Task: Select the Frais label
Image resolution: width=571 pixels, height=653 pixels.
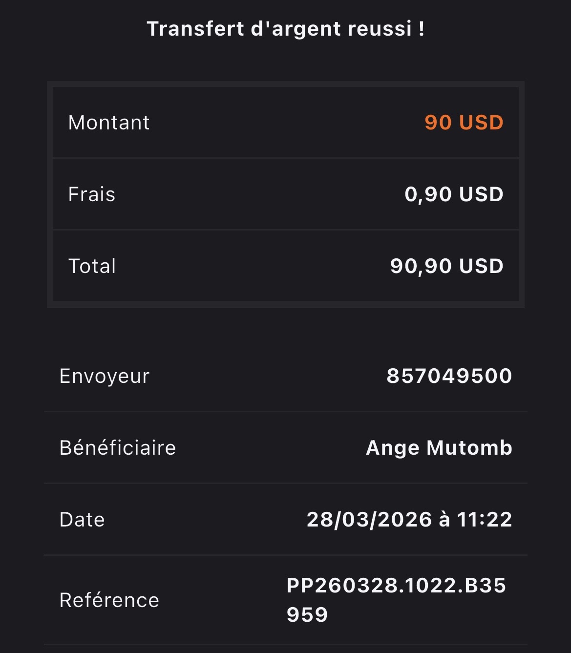Action: [x=92, y=194]
